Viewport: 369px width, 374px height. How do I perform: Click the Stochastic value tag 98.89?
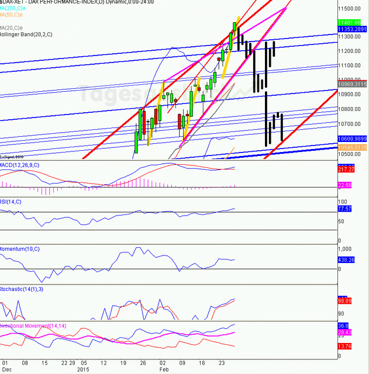point(346,300)
